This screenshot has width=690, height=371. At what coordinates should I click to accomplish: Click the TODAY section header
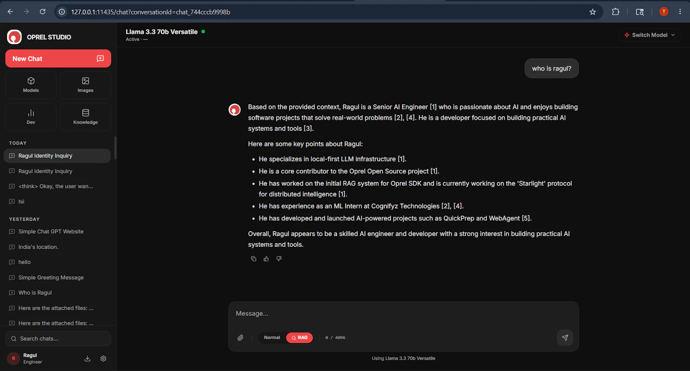18,143
